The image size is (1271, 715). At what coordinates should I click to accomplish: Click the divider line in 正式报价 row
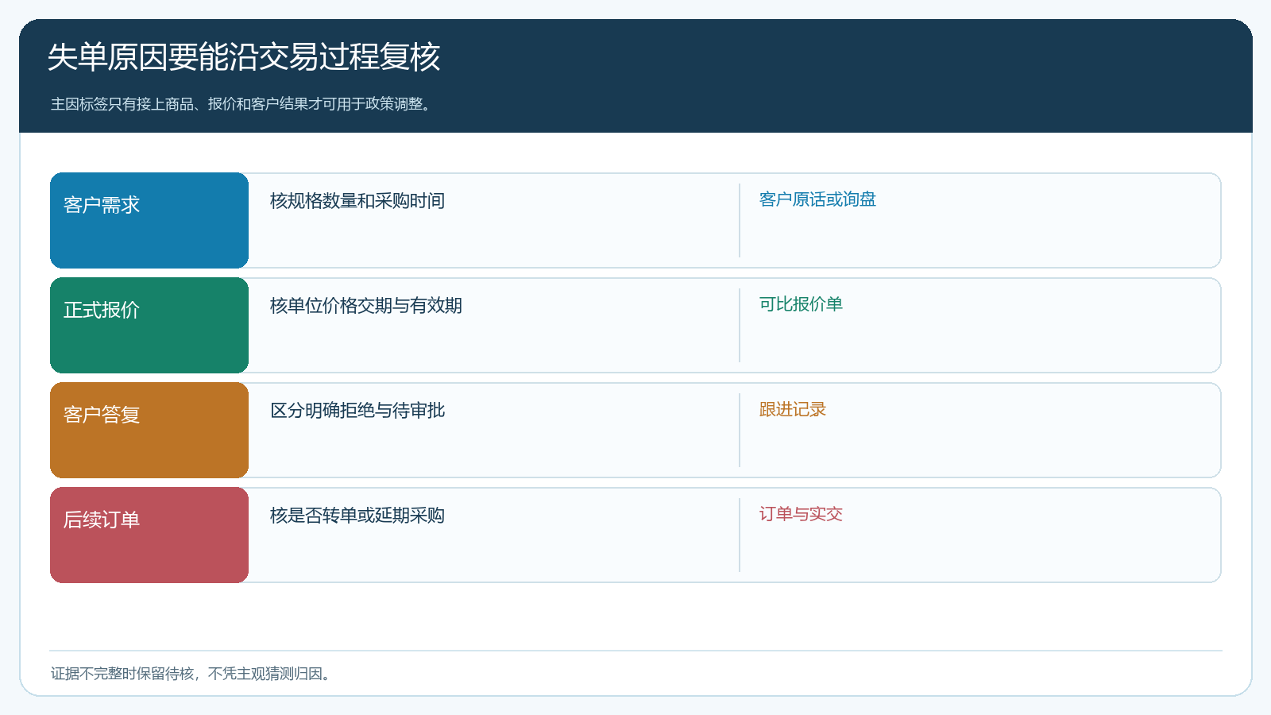[740, 325]
